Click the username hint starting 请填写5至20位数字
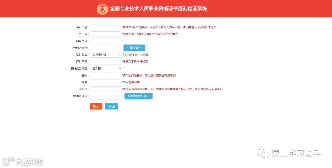Image resolution: width=332 pixels, height=168 pixels. (169, 27)
